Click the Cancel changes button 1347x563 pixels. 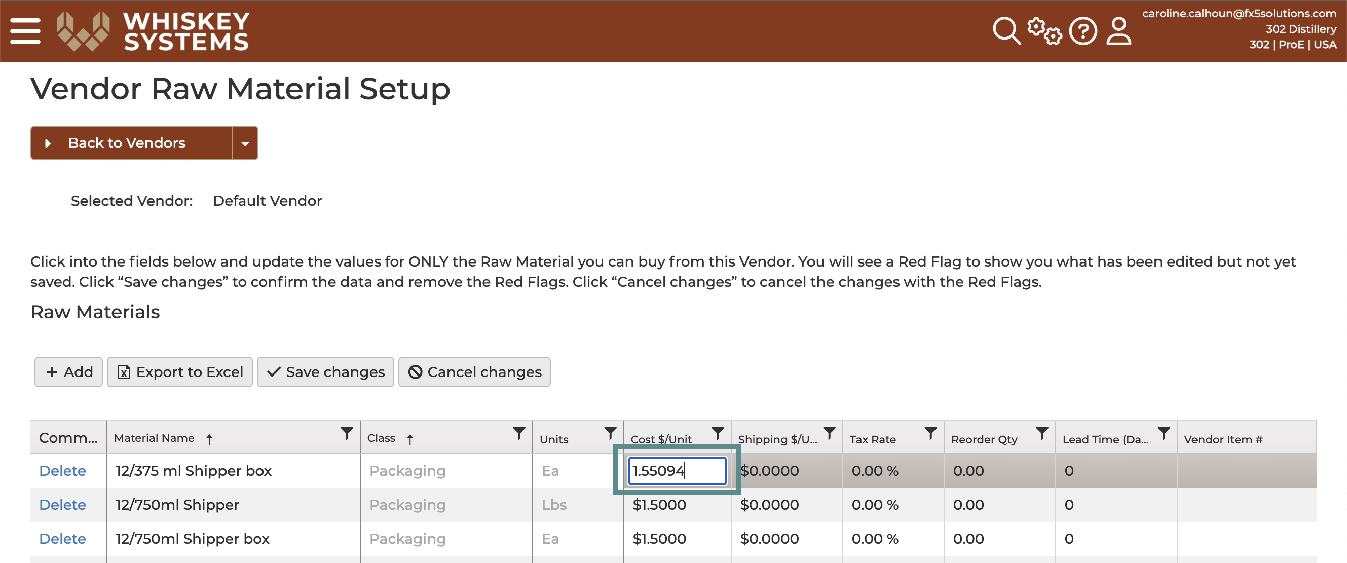click(474, 372)
